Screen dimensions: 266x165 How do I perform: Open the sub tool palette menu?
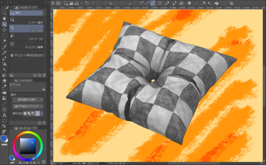click(11, 7)
